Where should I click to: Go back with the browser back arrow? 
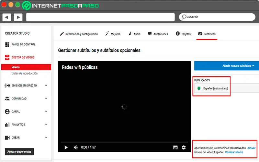(x=6, y=17)
